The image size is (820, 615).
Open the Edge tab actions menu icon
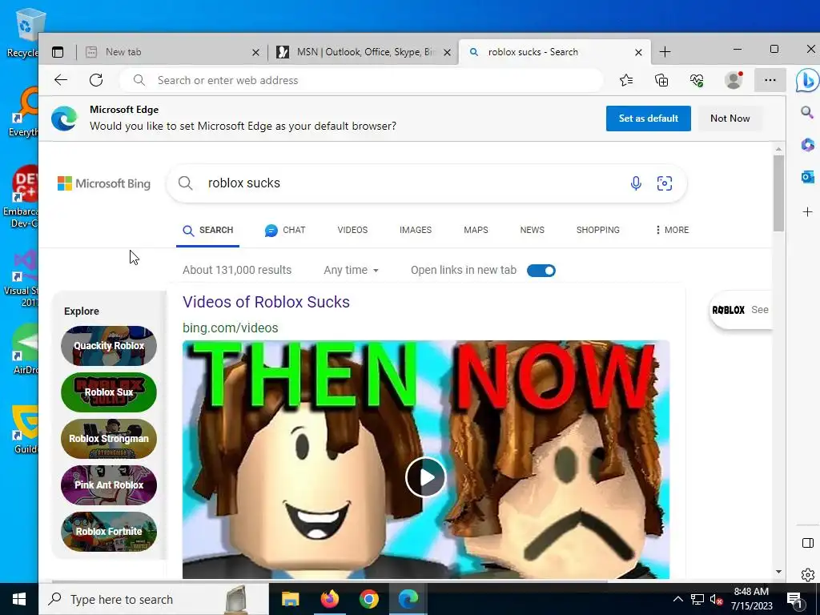click(x=58, y=52)
